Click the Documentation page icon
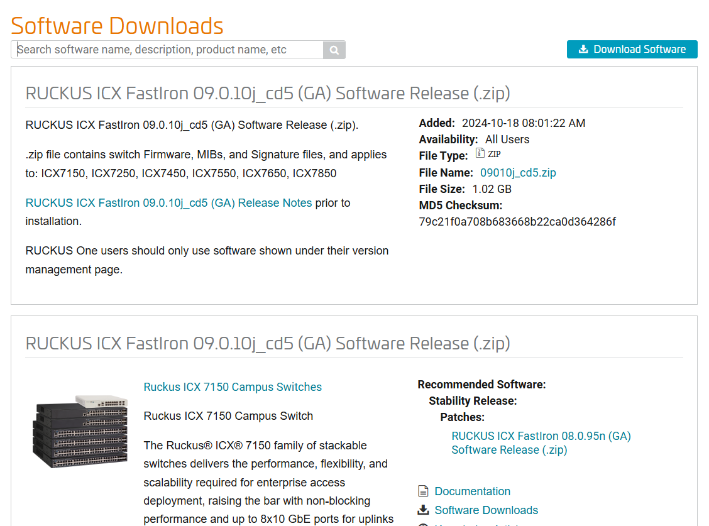709x526 pixels. point(423,491)
